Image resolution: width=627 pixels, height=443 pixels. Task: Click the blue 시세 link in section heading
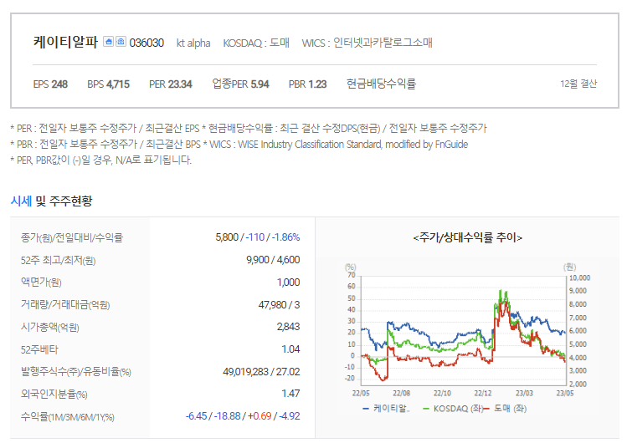[21, 201]
